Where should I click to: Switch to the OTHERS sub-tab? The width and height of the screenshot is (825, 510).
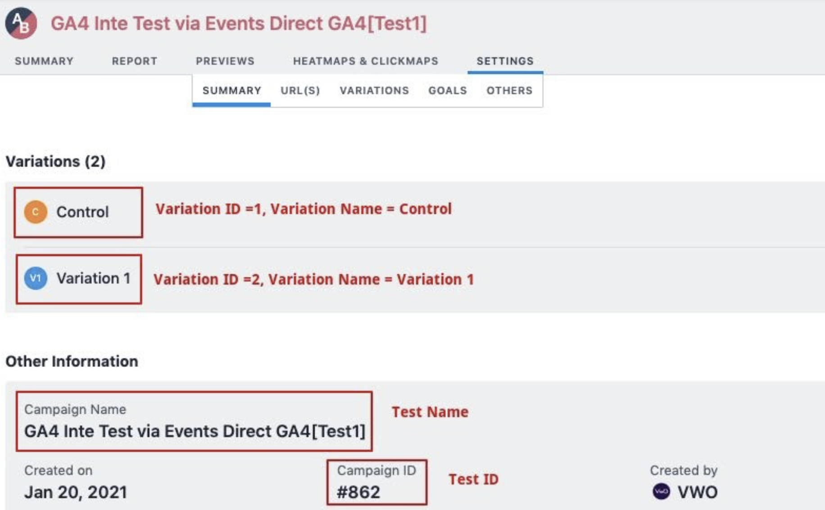(x=509, y=90)
